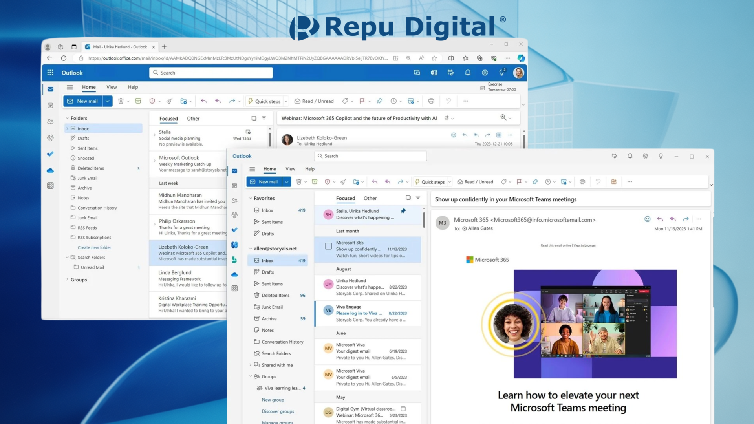Viewport: 754px width, 424px height.
Task: Open Groups icon in front Outlook sidebar
Action: 234,215
